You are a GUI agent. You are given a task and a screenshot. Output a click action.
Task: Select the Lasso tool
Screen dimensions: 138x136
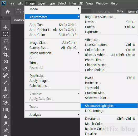click(6, 41)
